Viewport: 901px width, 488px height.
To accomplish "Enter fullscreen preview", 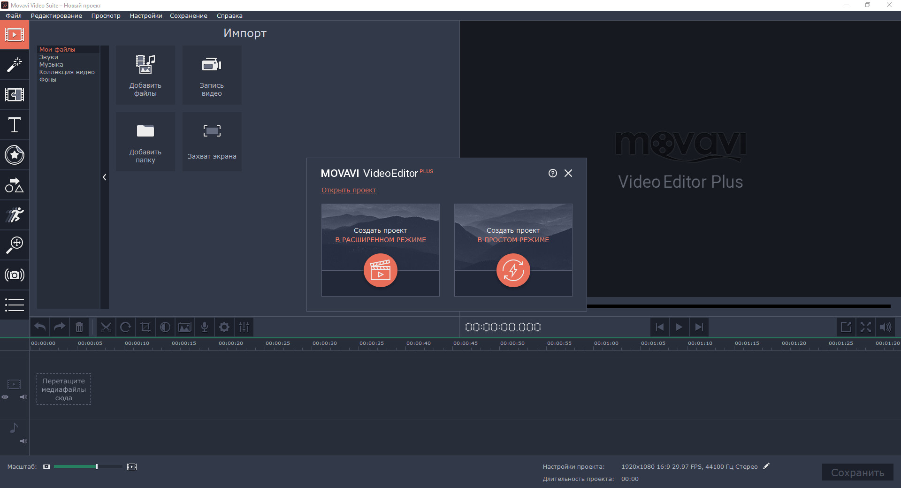I will tap(866, 327).
